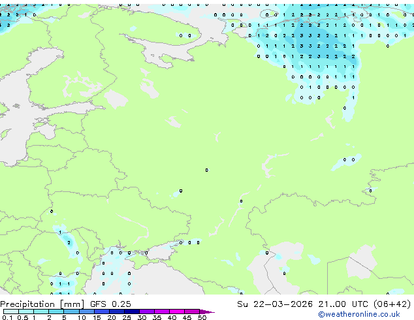Pick the 40–45 mm legend color
The width and height of the screenshot is (414, 320).
177,312
